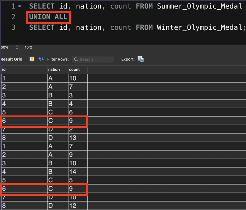
Task: Select nation B cell with count 4
Action: point(58,104)
